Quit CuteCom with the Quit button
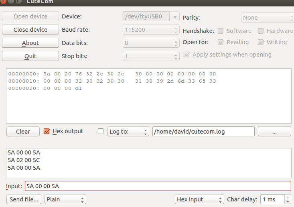 [x=30, y=56]
